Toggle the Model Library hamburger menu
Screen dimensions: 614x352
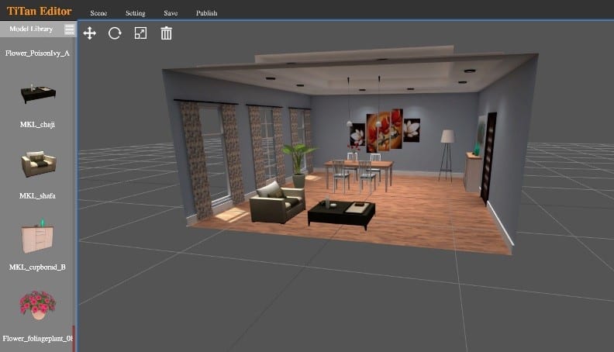pos(69,29)
